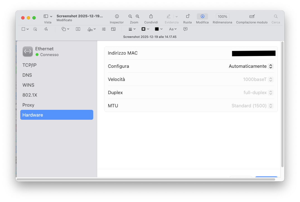Select the Hardware sidebar item
The image size is (300, 202).
pos(57,115)
